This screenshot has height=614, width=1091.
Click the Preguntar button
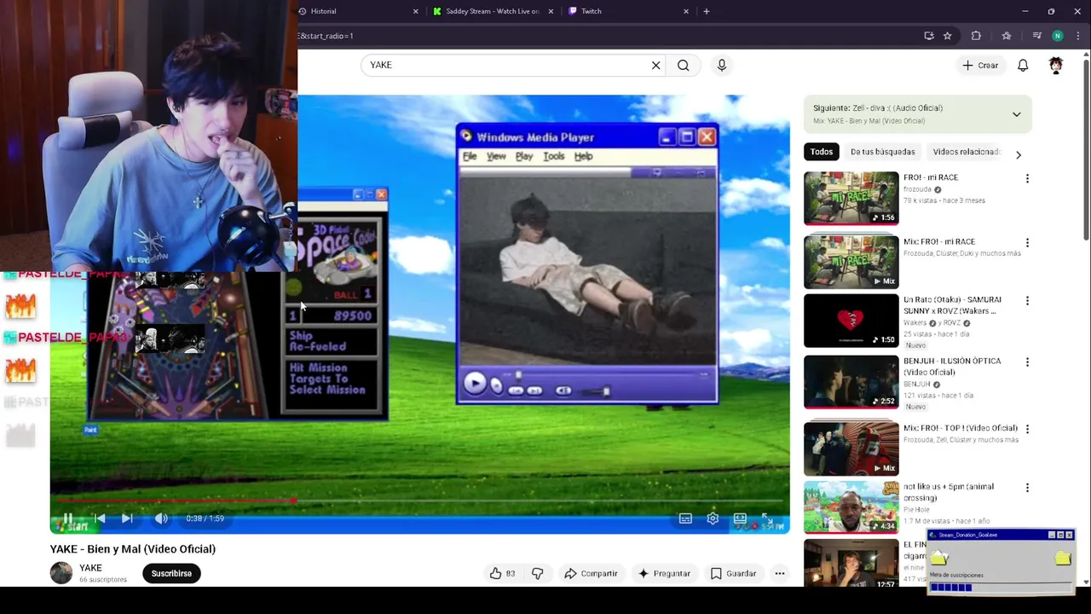click(x=664, y=574)
